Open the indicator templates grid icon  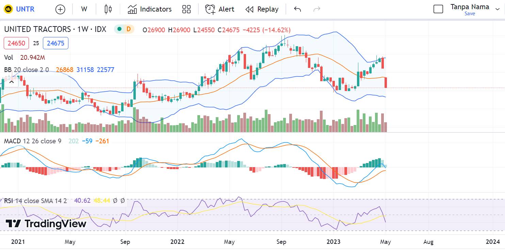click(x=186, y=9)
